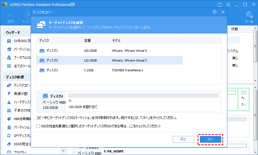Click the ディスク3 drive icon

point(42,71)
